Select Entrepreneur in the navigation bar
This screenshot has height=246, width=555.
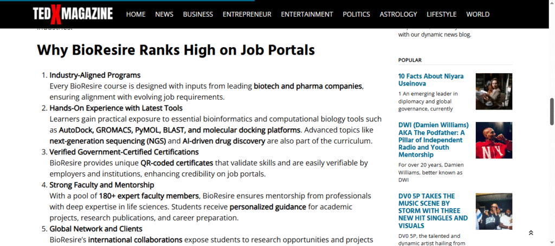247,14
